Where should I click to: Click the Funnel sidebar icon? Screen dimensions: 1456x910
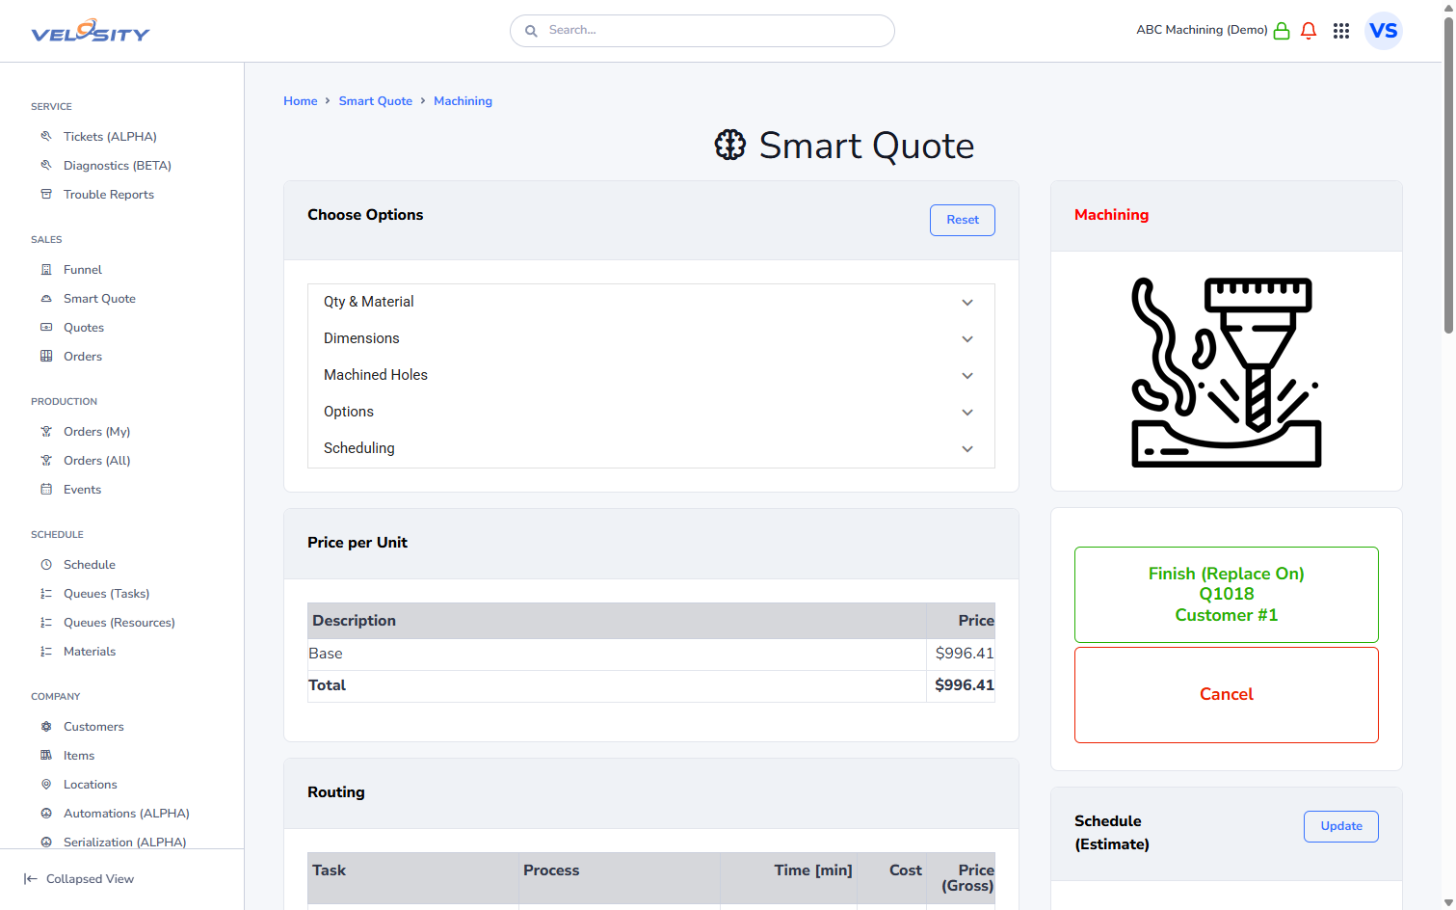[x=46, y=269]
